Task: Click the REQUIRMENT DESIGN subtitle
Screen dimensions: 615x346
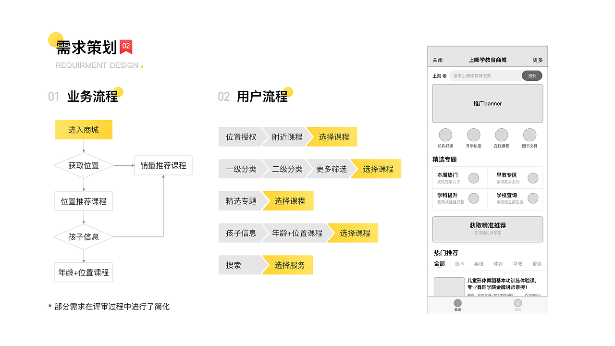Action: (97, 65)
